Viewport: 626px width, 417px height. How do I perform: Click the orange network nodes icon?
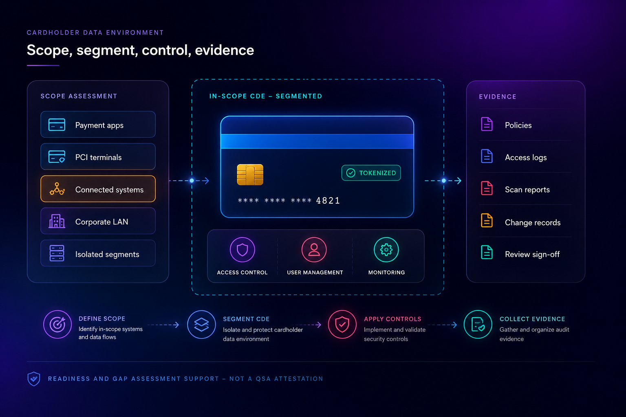(x=57, y=189)
